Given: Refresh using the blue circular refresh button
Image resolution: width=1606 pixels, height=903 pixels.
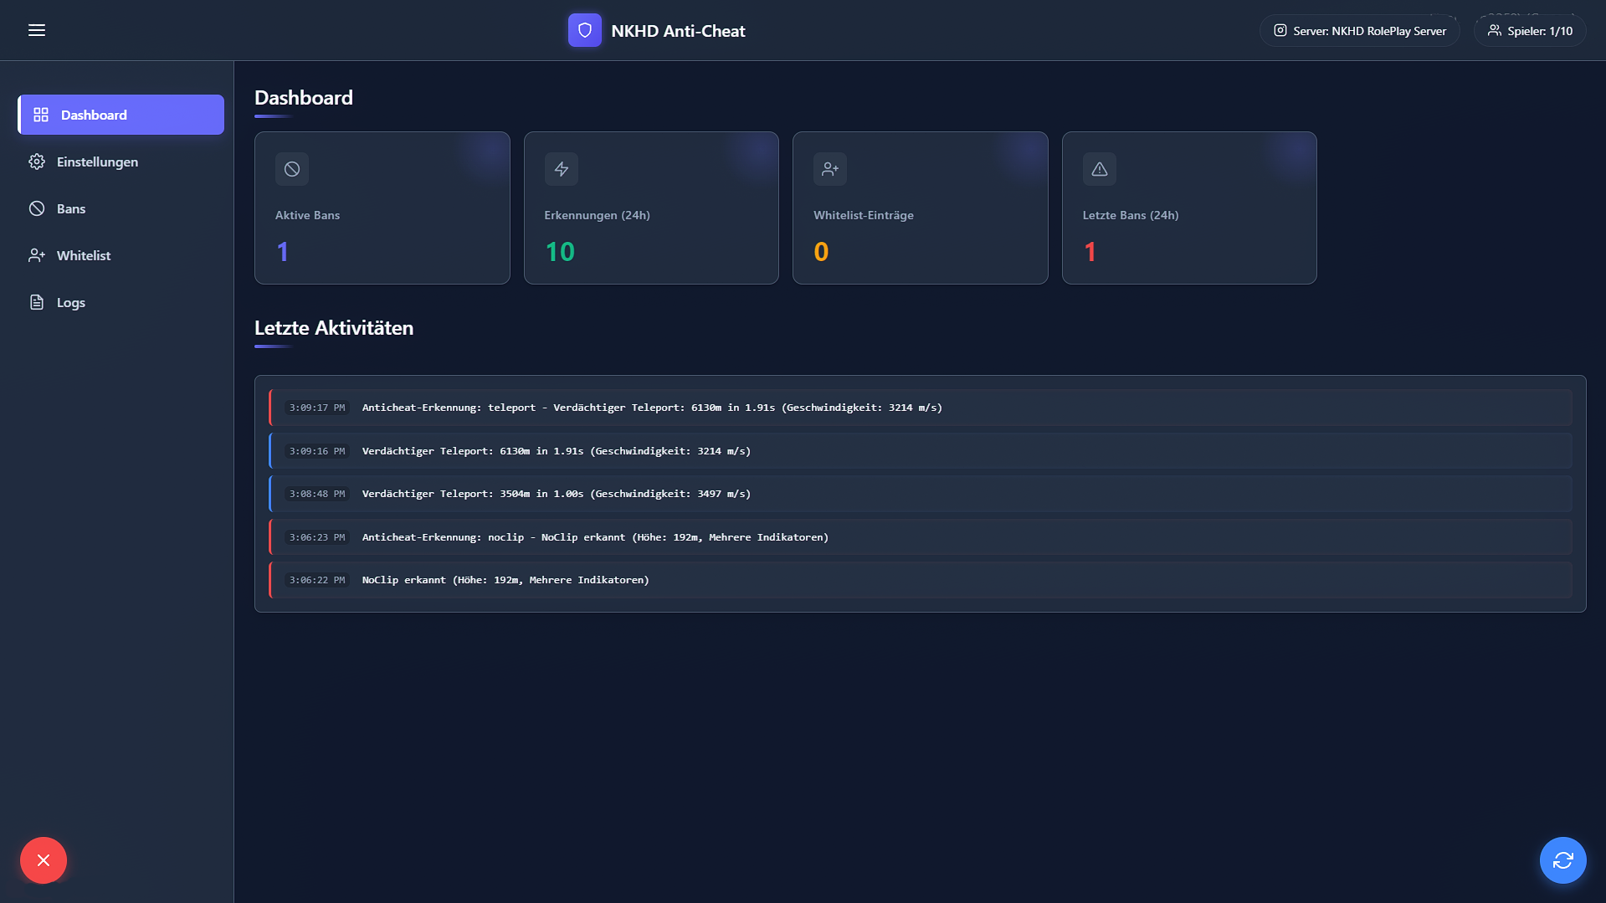Looking at the screenshot, I should coord(1562,859).
